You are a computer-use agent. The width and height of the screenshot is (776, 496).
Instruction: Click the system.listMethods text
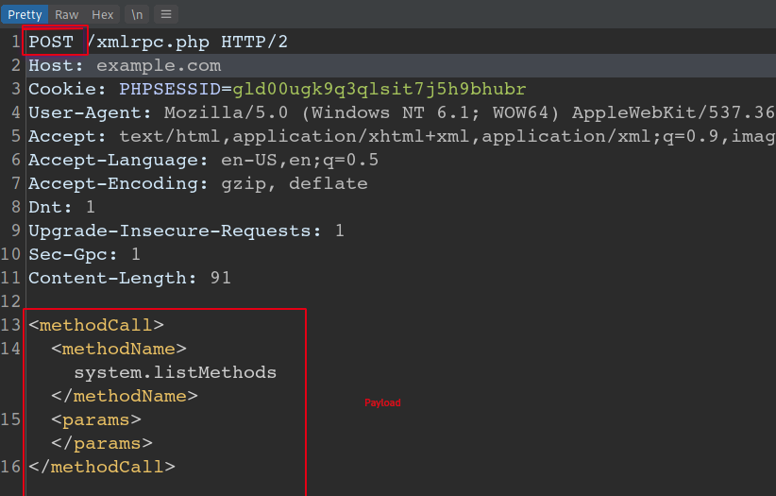coord(176,372)
